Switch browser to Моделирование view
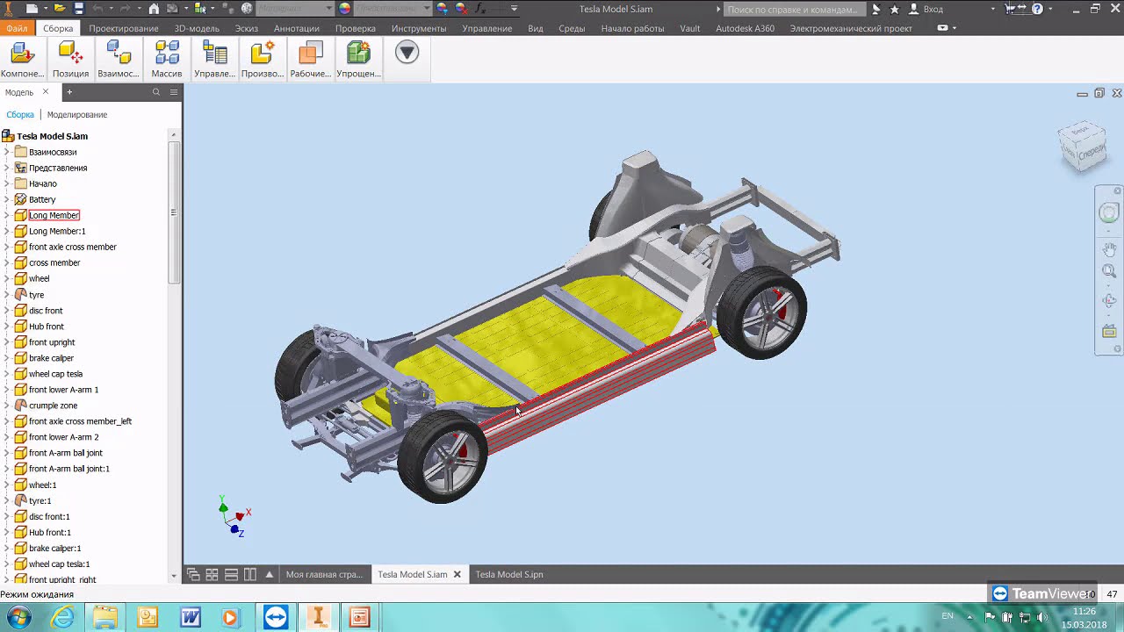 click(x=77, y=114)
